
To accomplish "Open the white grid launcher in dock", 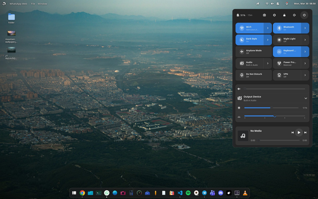I will point(74,193).
